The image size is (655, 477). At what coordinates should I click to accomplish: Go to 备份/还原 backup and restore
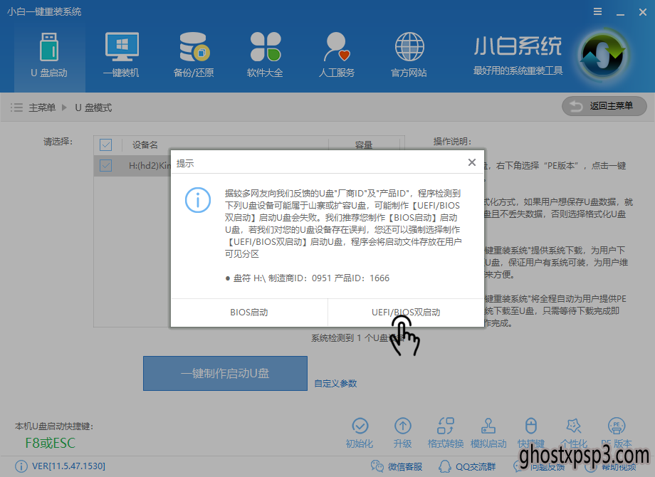[x=194, y=55]
